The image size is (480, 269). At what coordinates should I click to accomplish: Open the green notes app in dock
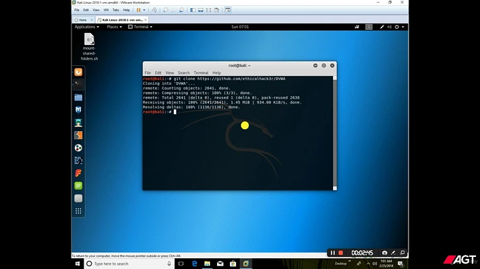click(78, 186)
